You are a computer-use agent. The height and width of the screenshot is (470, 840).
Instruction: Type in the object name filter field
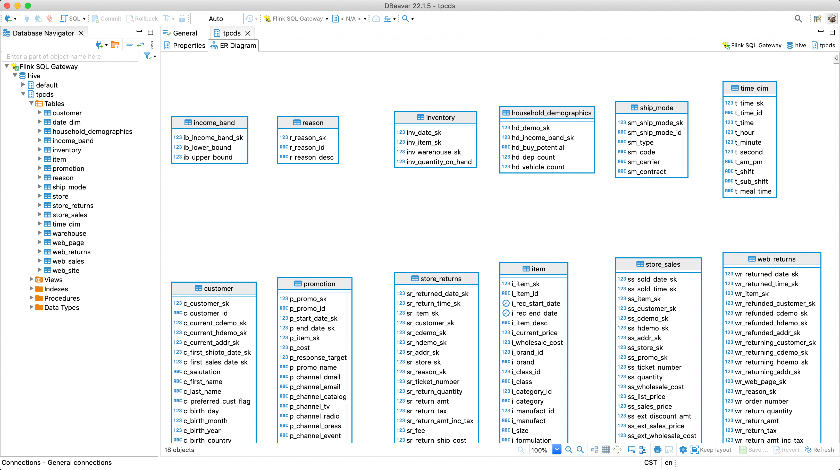70,56
